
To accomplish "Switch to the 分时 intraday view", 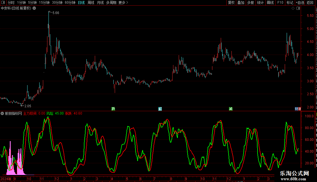I will coord(11,3).
